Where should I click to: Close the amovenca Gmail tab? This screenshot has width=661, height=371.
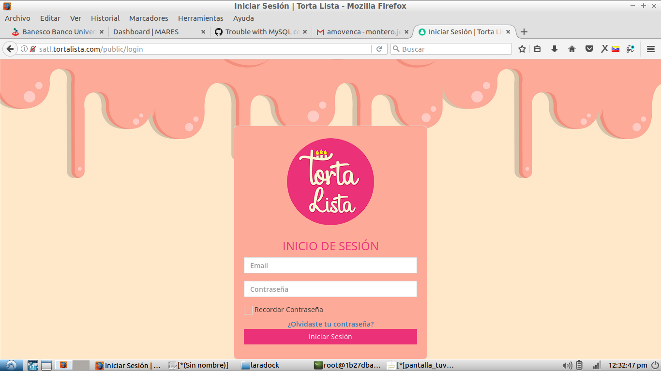click(x=406, y=32)
